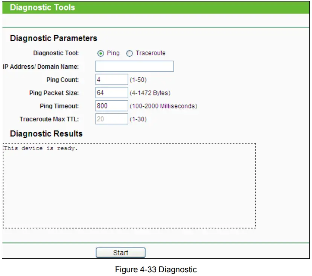Click the '(4-1472 Bytes)' hint text

point(151,92)
